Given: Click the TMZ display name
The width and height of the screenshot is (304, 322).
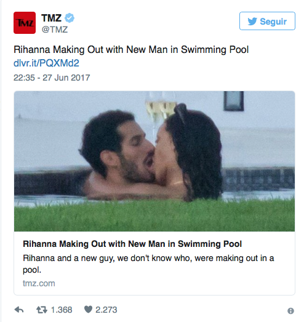Looking at the screenshot, I should pos(51,18).
